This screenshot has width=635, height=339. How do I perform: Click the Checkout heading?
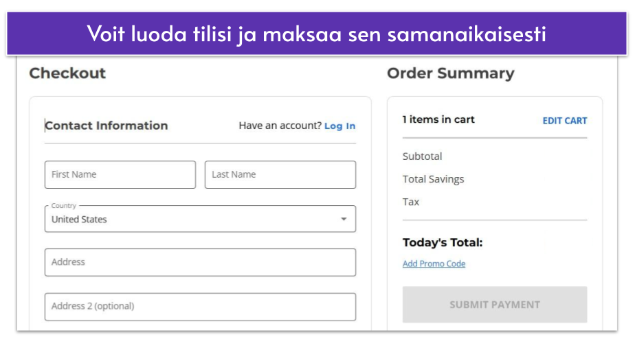(x=67, y=73)
